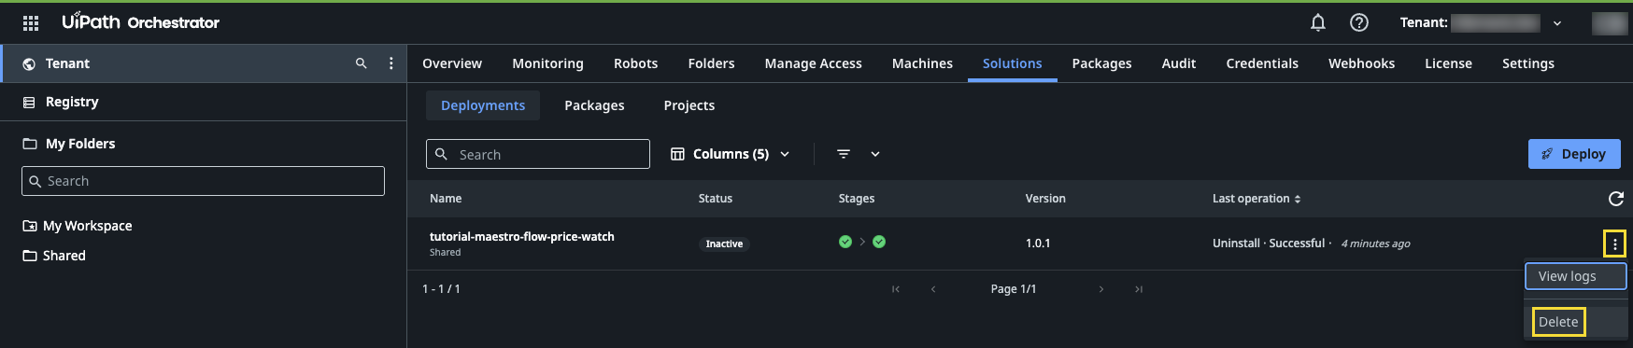
Task: Open My Workspace folder
Action: click(x=87, y=226)
